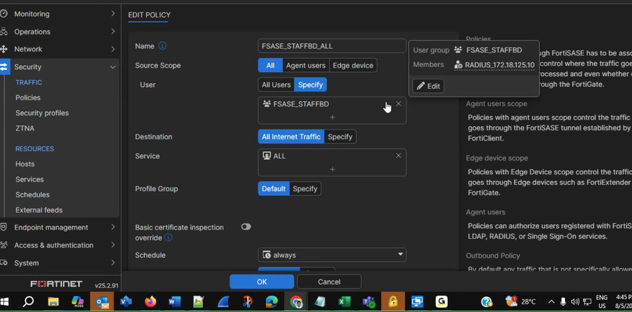The width and height of the screenshot is (632, 312).
Task: Click the plus icon to add a user
Action: [332, 117]
